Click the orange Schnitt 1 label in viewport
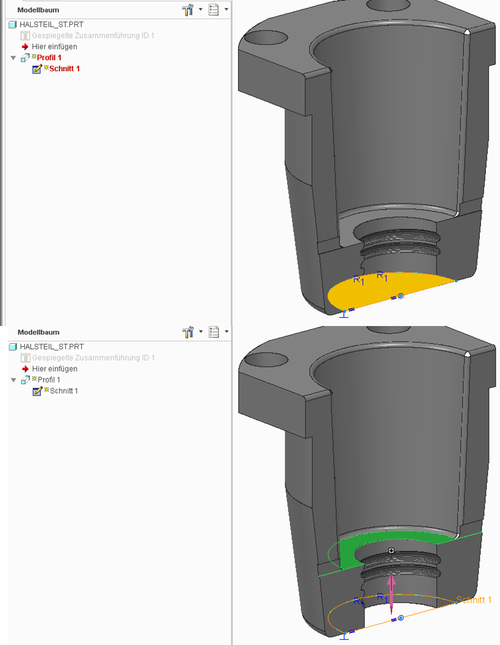This screenshot has height=645, width=500. pyautogui.click(x=473, y=600)
